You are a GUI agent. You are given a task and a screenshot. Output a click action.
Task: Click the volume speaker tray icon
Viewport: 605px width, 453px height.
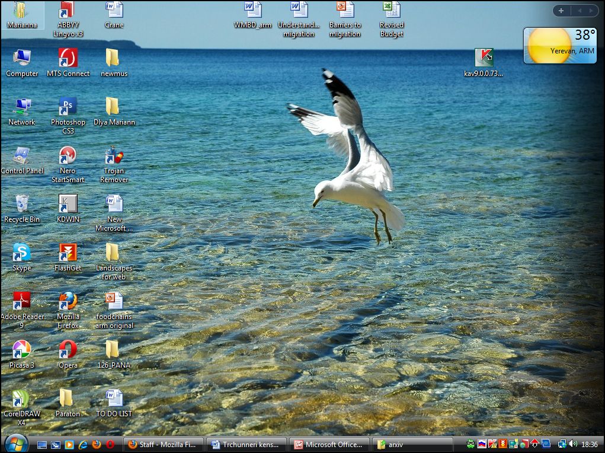coord(572,444)
